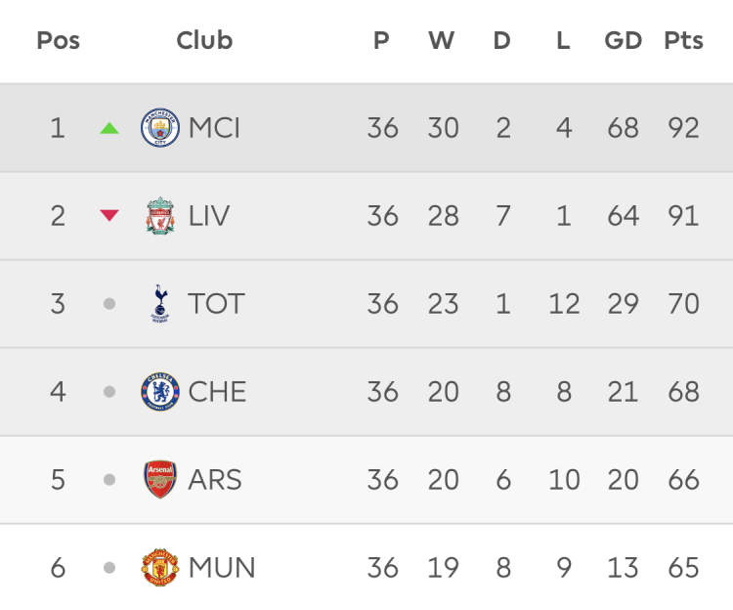Click the Manchester City club crest
Screen dimensions: 733x610
point(160,128)
